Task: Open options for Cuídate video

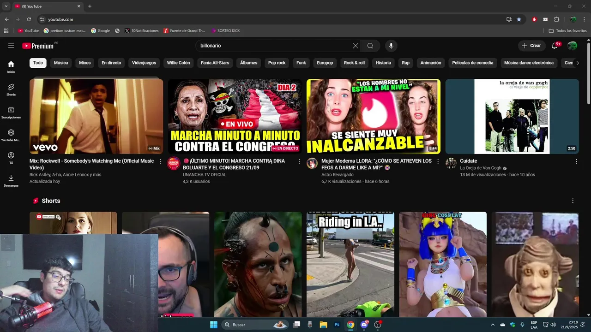Action: 576,161
